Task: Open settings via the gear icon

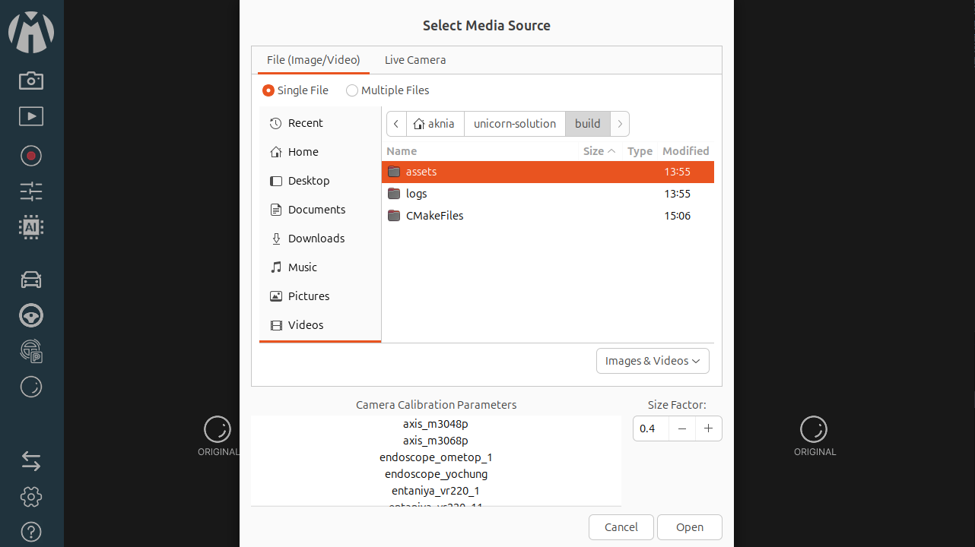Action: (x=31, y=497)
